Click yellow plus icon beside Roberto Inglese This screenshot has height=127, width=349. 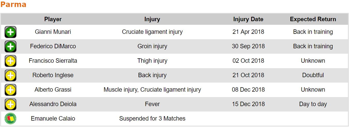tap(10, 75)
